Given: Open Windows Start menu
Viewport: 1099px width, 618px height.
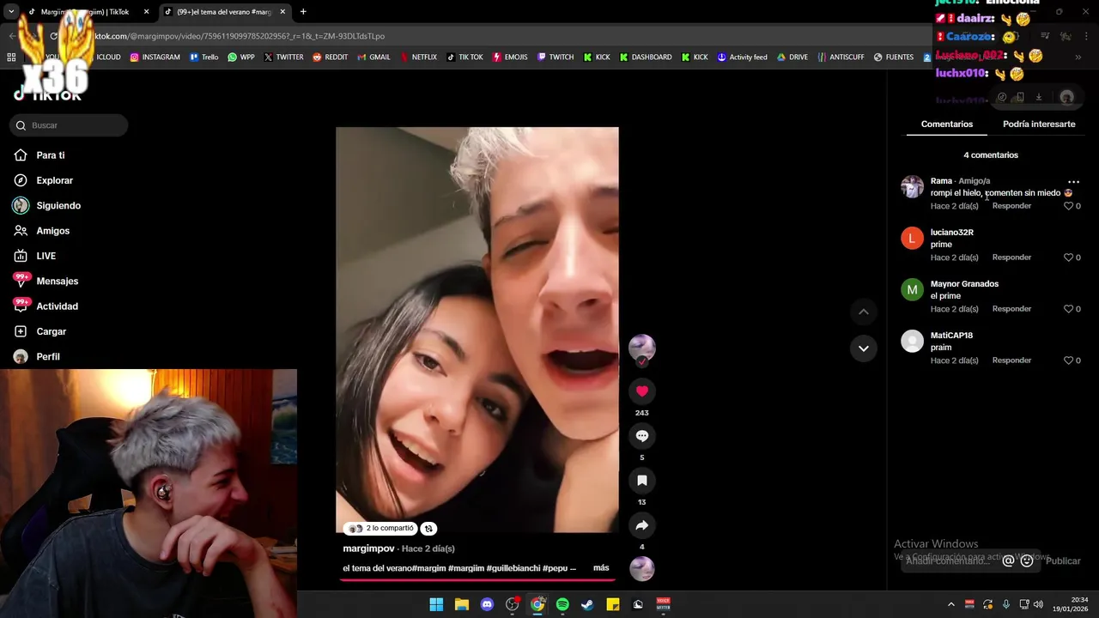Looking at the screenshot, I should pyautogui.click(x=436, y=604).
